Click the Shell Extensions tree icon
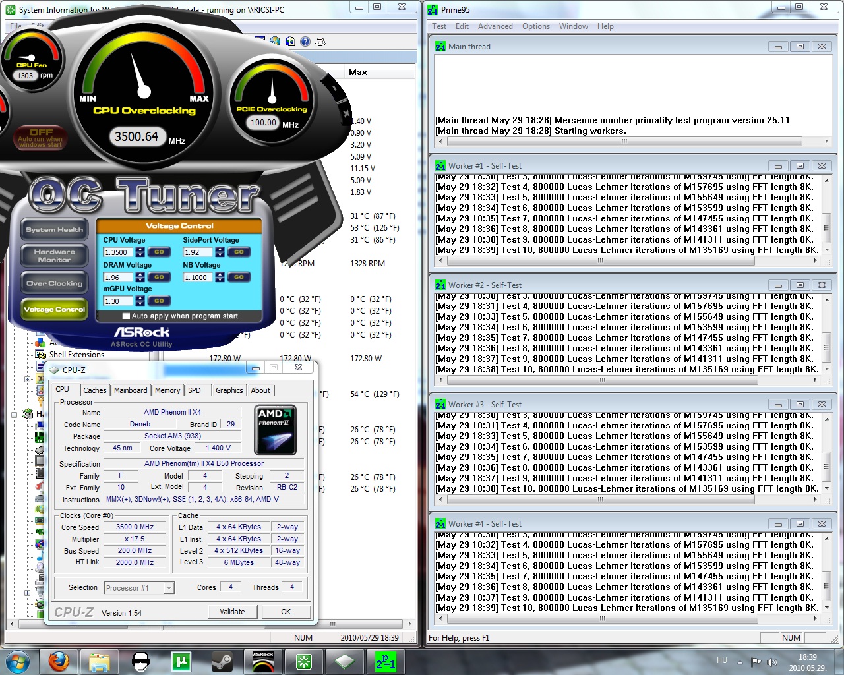844x675 pixels. pos(41,355)
